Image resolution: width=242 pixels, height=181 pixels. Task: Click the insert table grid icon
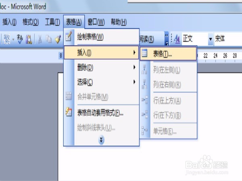pos(145,53)
